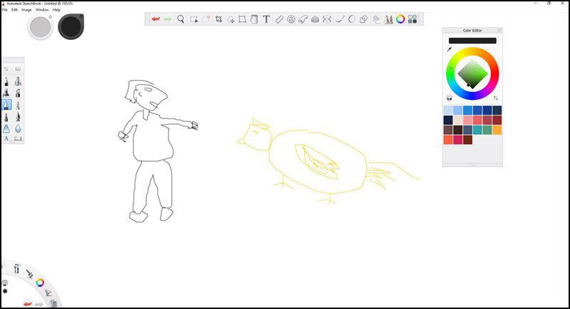Click the light gray brush size puck
Screen dimensions: 570x309
pos(41,27)
